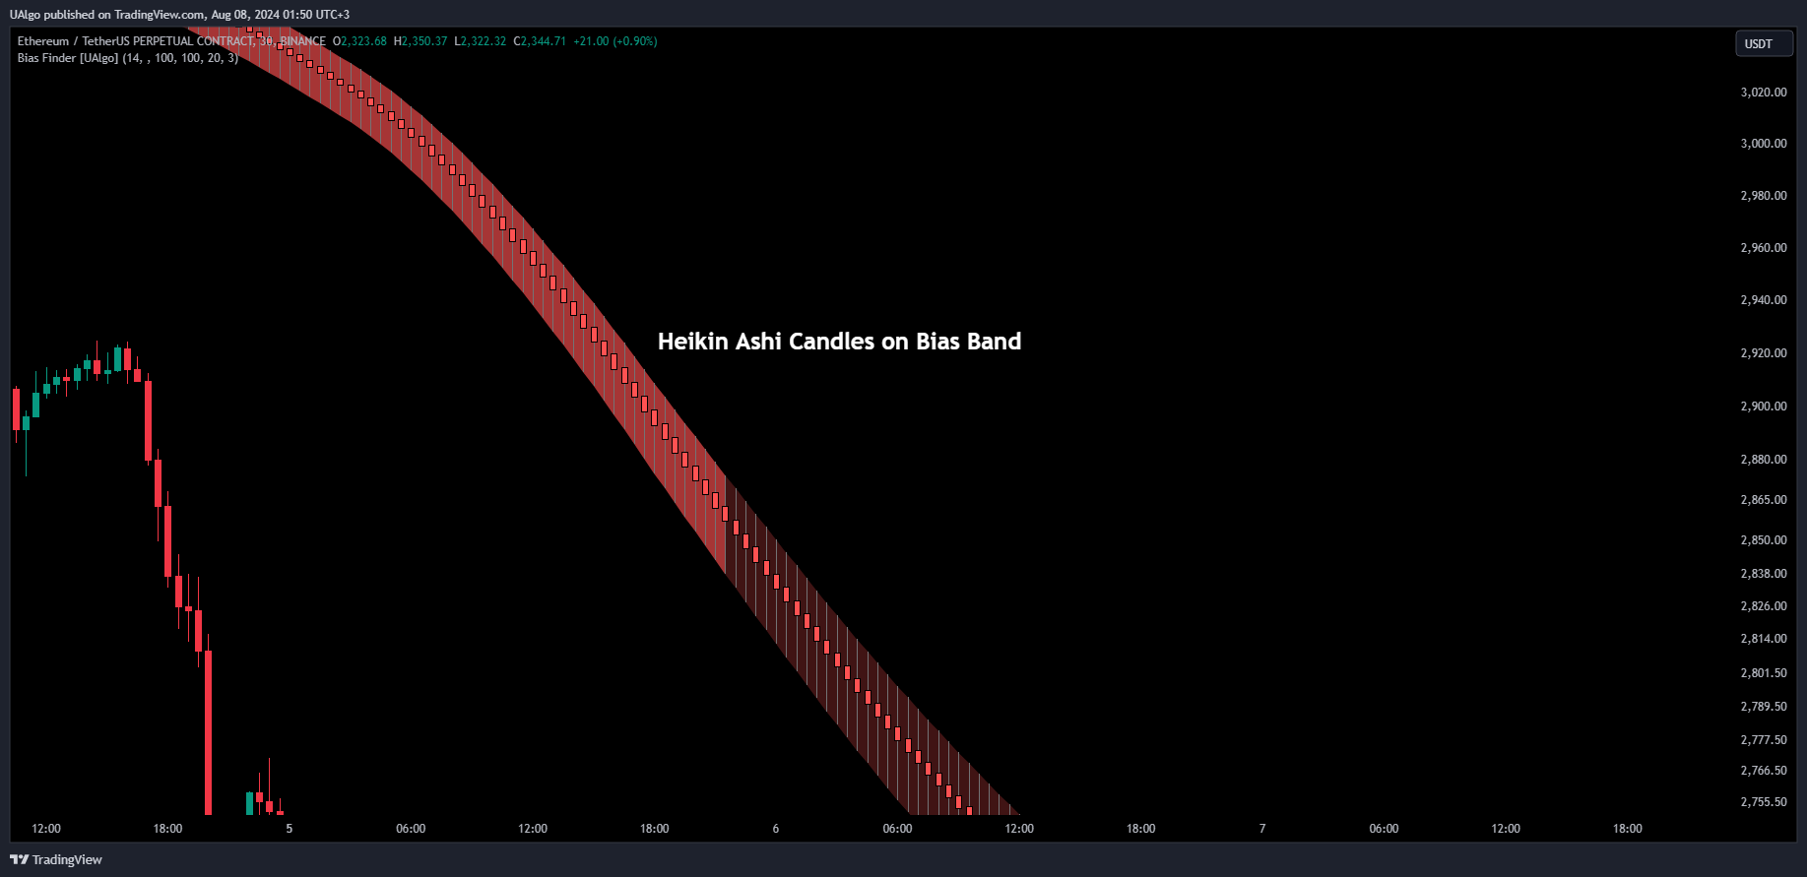
Task: Select the Bias Finder [UAlgo] indicator legend
Action: click(x=128, y=58)
